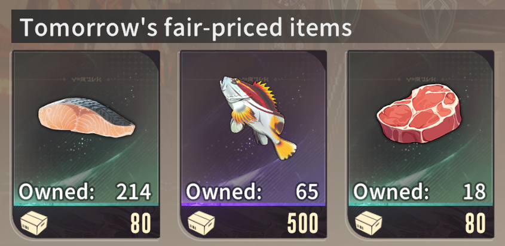
Task: Click the 80 price on the salmon card
Action: tap(141, 223)
